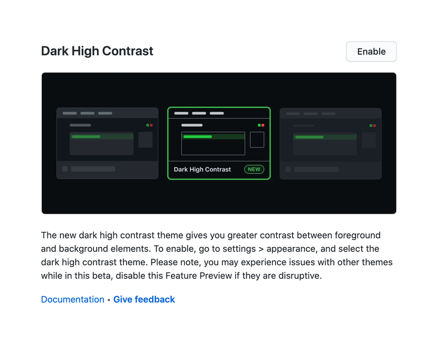The image size is (438, 344).
Task: Click the red dot in right preview thumbnail
Action: point(375,124)
